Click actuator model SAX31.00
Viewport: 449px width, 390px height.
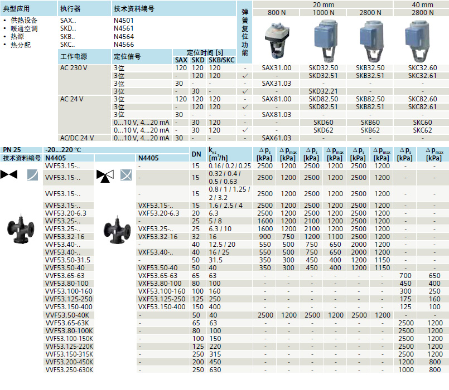coord(277,68)
